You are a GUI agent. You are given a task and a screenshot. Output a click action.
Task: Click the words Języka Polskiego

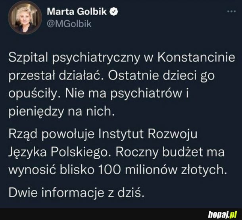58,152
